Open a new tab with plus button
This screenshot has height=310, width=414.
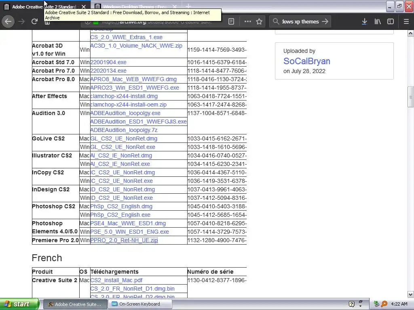click(188, 6)
